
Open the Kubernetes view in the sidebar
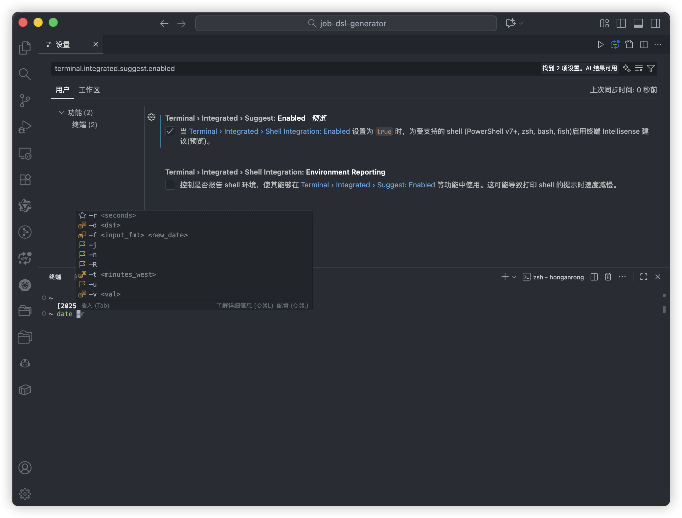25,285
